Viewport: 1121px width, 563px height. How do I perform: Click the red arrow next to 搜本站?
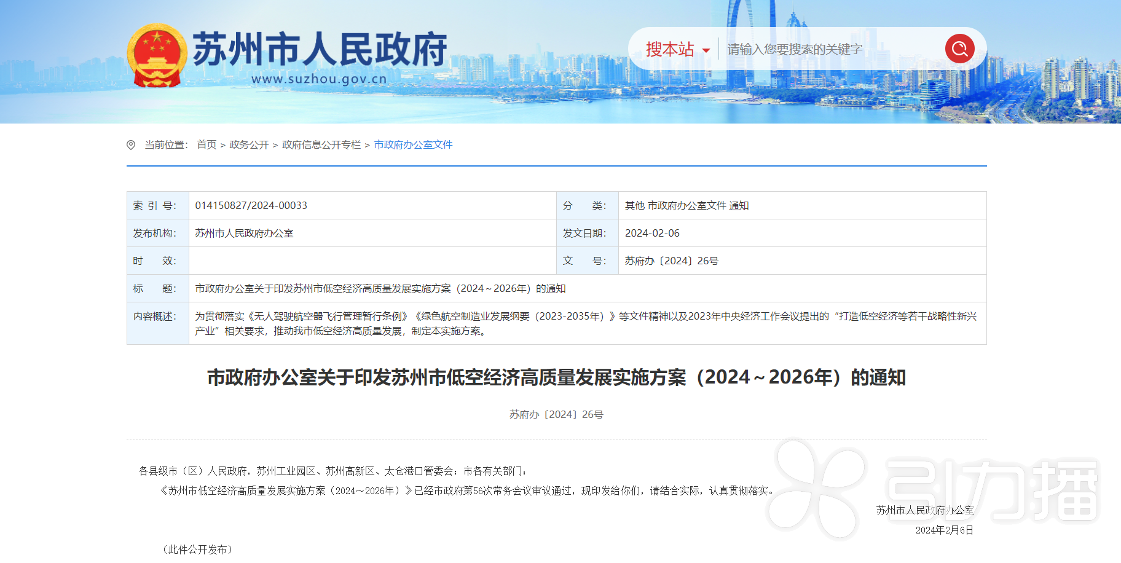[x=706, y=50]
